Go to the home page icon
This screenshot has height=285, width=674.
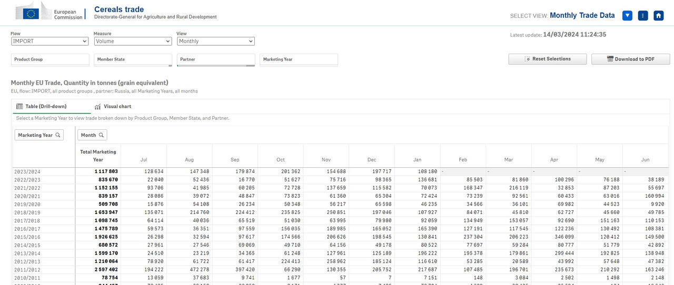659,16
